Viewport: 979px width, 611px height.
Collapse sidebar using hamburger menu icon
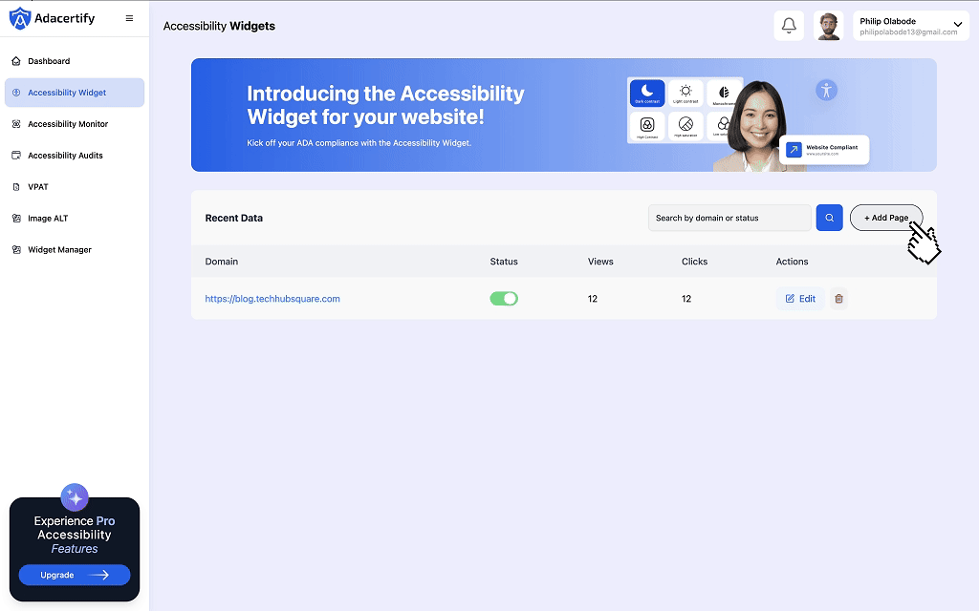129,18
